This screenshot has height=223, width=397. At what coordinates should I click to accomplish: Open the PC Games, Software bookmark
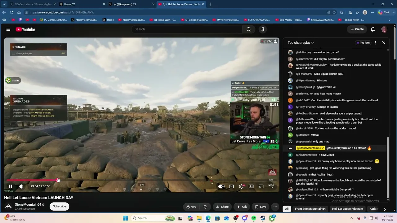coord(53,20)
